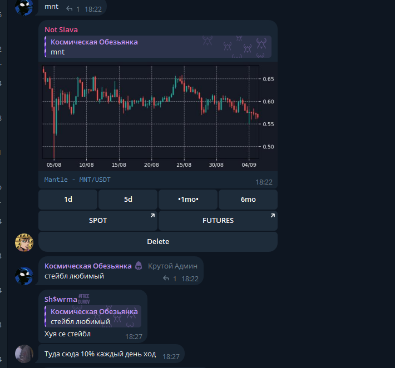
Task: Click the black cat avatar at top
Action: click(x=24, y=7)
